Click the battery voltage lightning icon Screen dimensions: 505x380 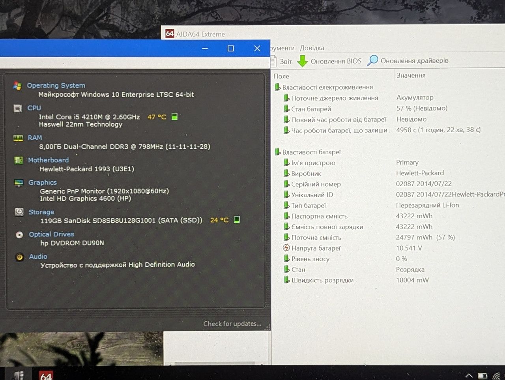(x=286, y=248)
